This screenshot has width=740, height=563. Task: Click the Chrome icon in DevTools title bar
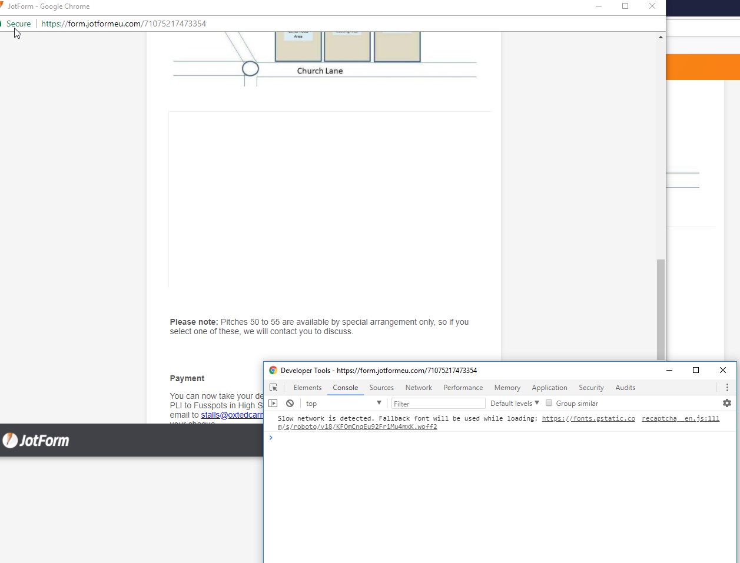[x=273, y=370]
